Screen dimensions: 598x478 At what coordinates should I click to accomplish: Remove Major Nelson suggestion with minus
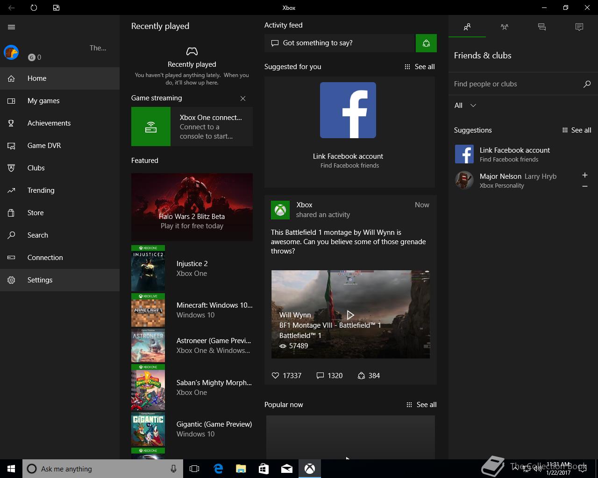point(585,186)
